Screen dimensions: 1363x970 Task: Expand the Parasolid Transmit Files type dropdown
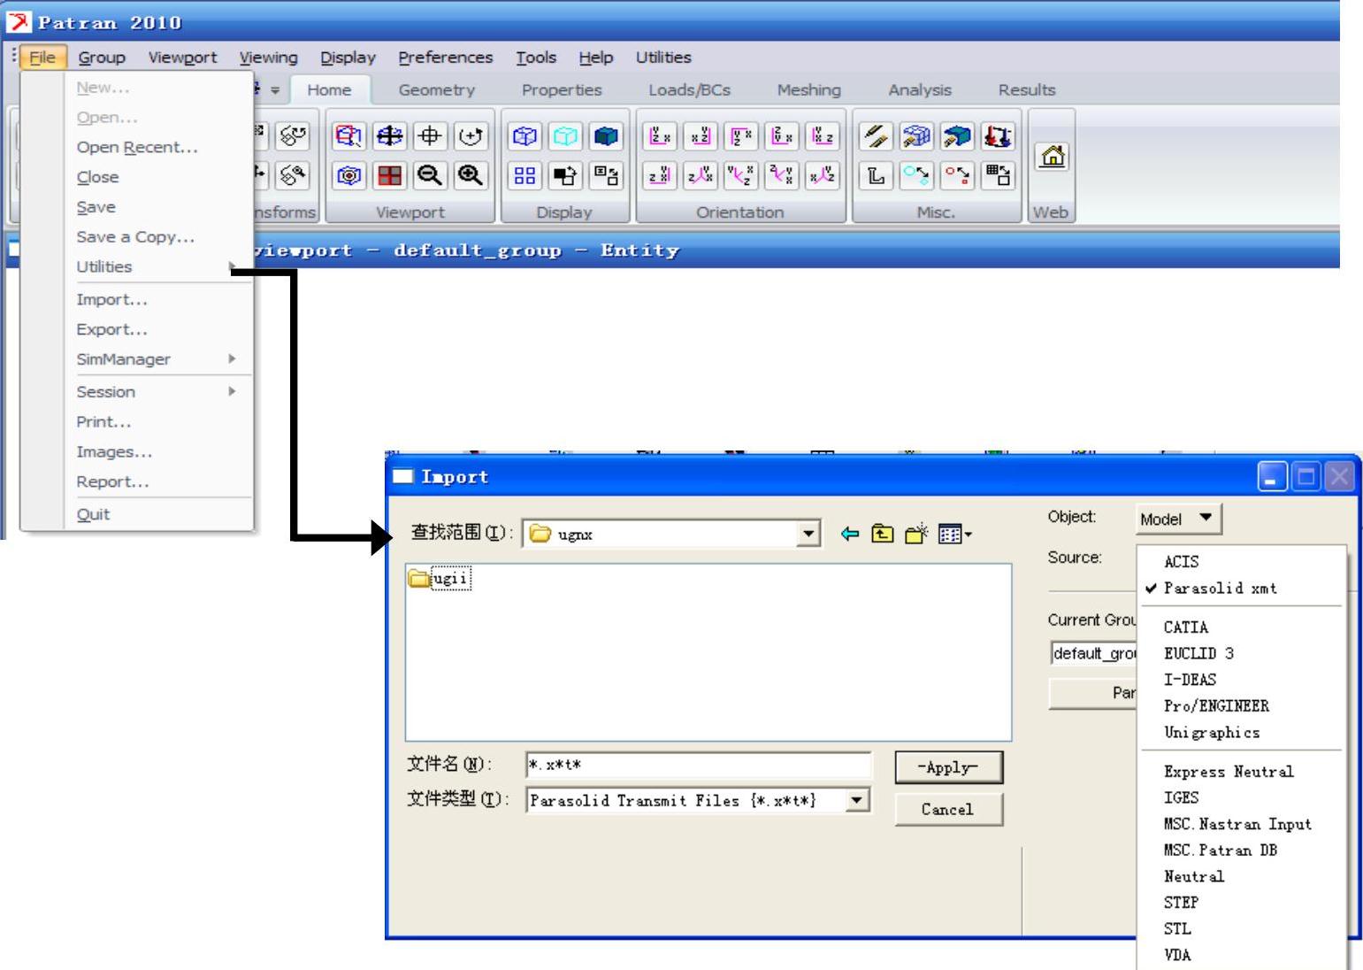tap(855, 800)
